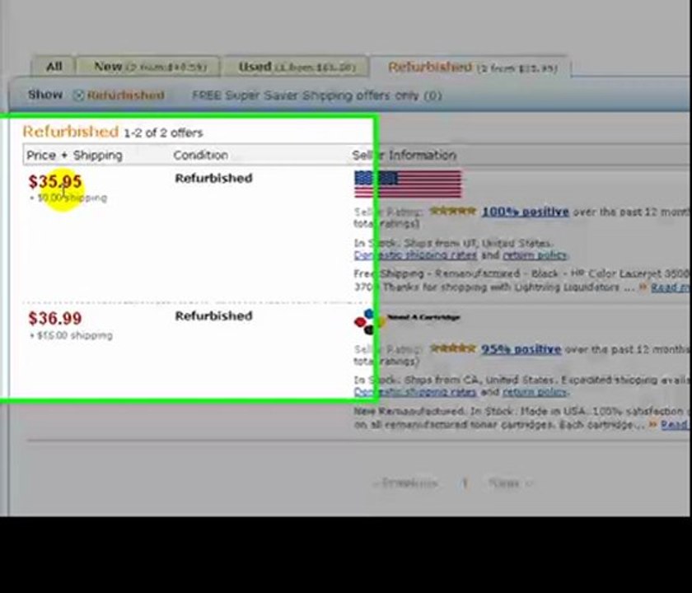Click the +$15.00 shipping text under $36.99
Viewport: 692px width, 593px height.
(x=71, y=335)
